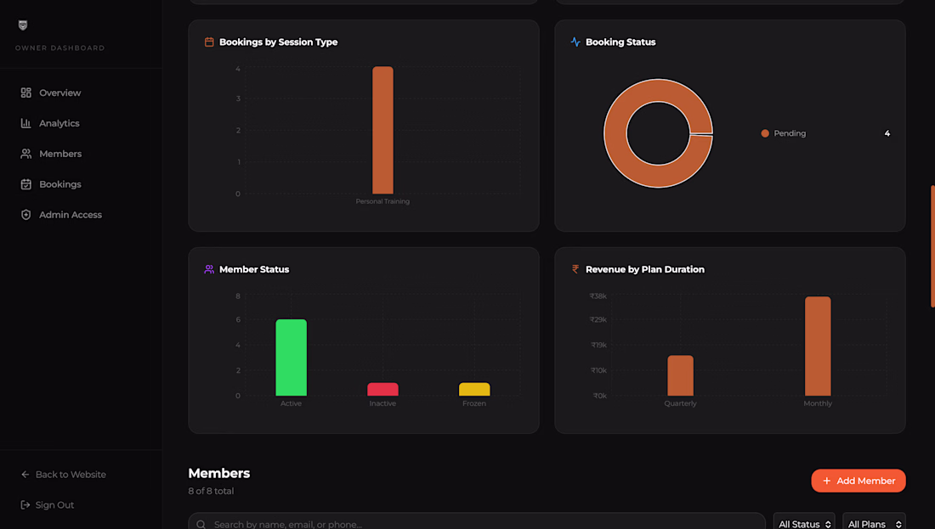Click the Members section heading
935x529 pixels.
(218, 473)
